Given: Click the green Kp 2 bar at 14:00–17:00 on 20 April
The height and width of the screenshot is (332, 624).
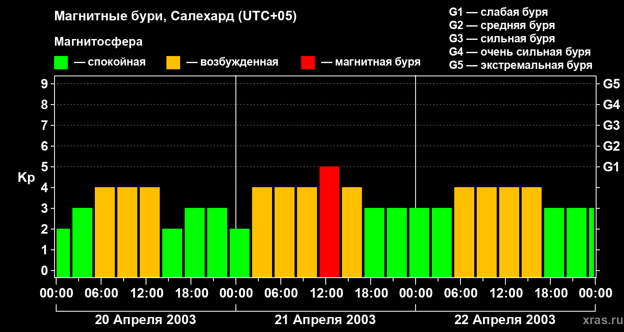Looking at the screenshot, I should click(x=172, y=253).
